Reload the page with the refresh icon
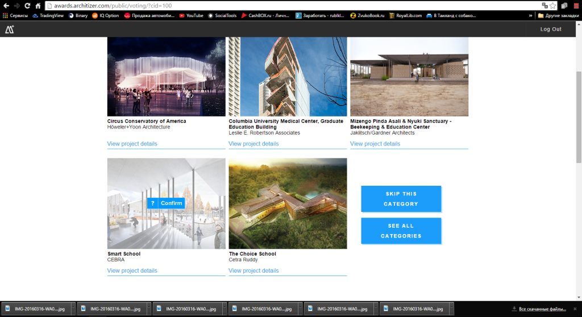Screen dimensions: 582x317 [27, 6]
